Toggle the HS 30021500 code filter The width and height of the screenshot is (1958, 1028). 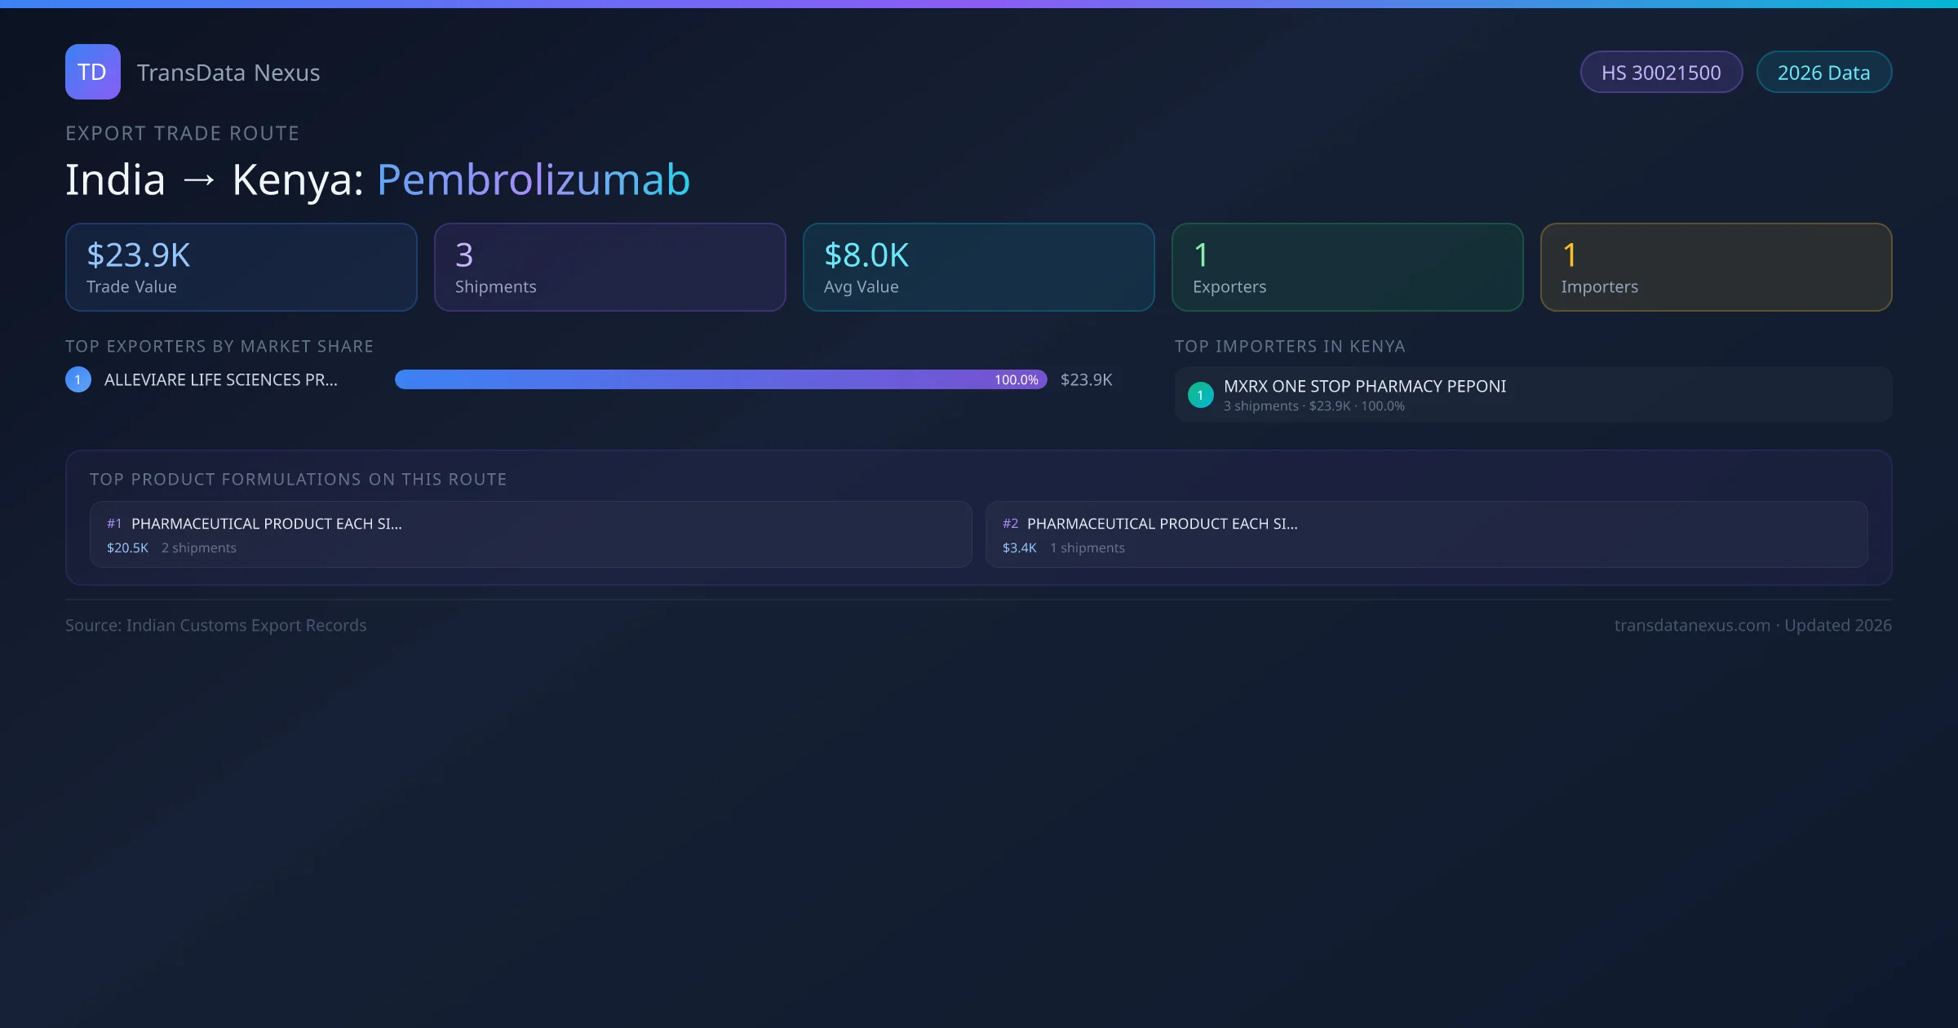pyautogui.click(x=1661, y=72)
